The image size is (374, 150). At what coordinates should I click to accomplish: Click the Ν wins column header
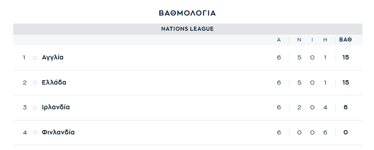tap(299, 40)
